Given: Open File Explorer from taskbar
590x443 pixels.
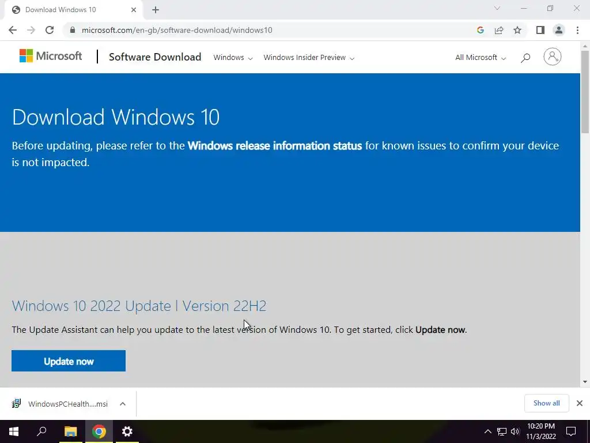Looking at the screenshot, I should (x=70, y=431).
